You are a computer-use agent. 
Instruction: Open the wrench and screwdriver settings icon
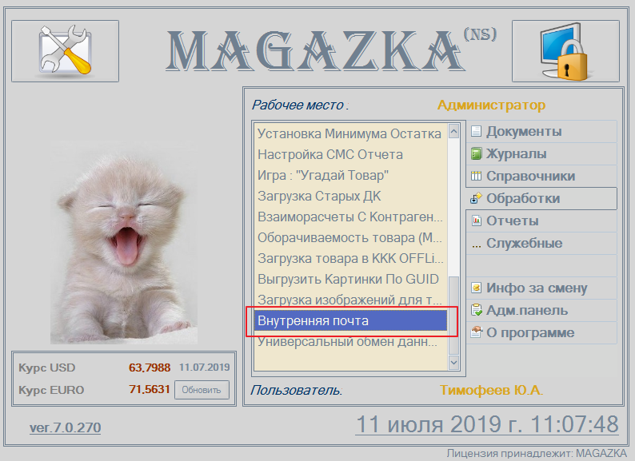click(66, 51)
